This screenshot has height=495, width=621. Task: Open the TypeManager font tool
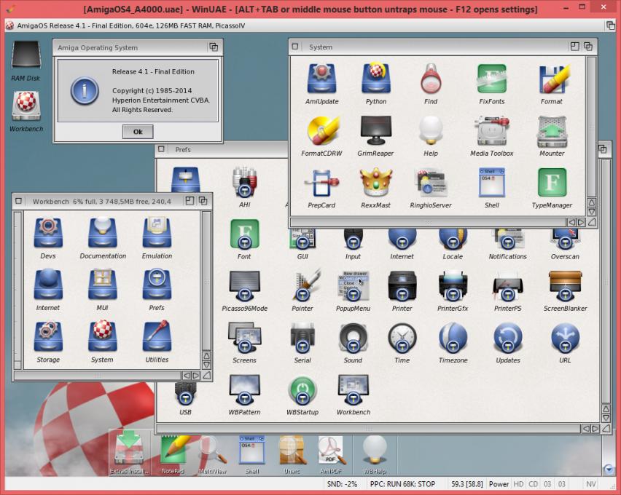552,184
